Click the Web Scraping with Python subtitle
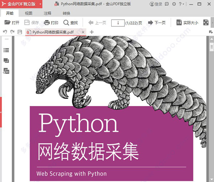The height and width of the screenshot is (182, 214). pyautogui.click(x=72, y=174)
